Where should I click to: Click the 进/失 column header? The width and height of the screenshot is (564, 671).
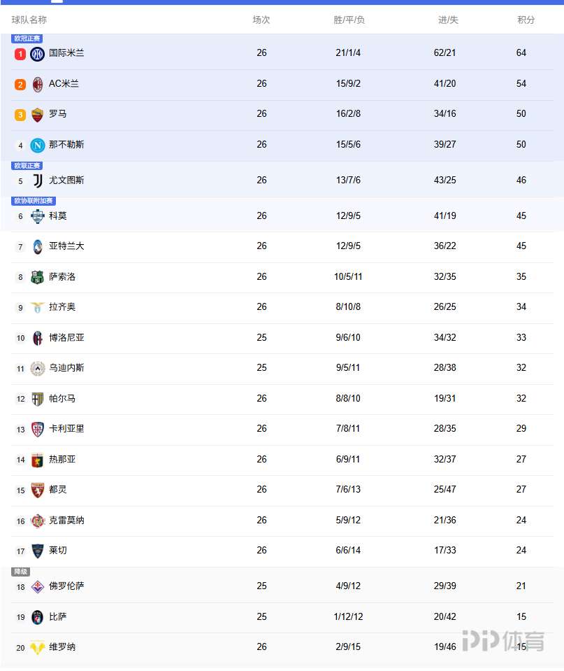tap(448, 20)
